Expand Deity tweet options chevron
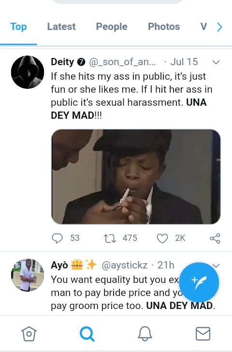 coord(216,62)
